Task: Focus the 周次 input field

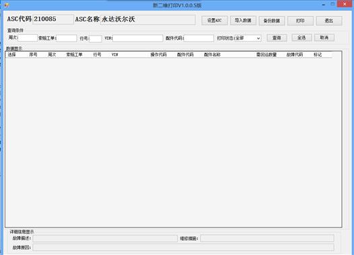Action: pyautogui.click(x=28, y=38)
